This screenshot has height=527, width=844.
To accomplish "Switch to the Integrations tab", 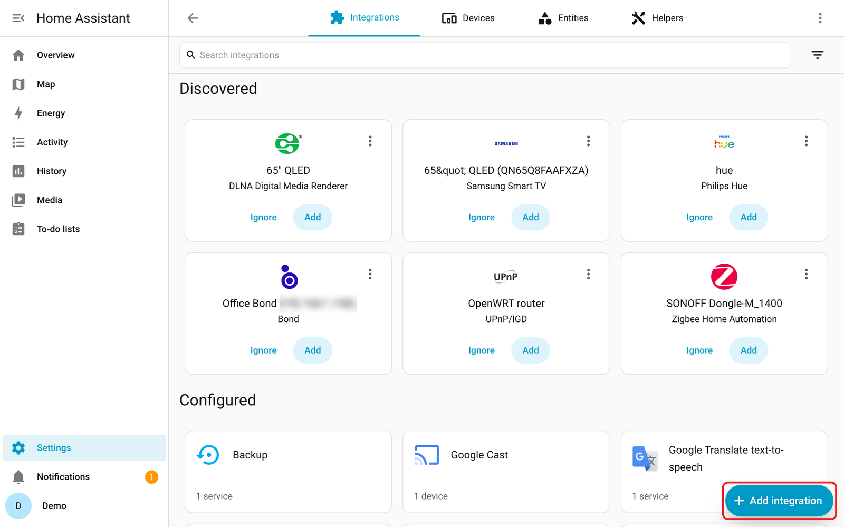I will 365,18.
